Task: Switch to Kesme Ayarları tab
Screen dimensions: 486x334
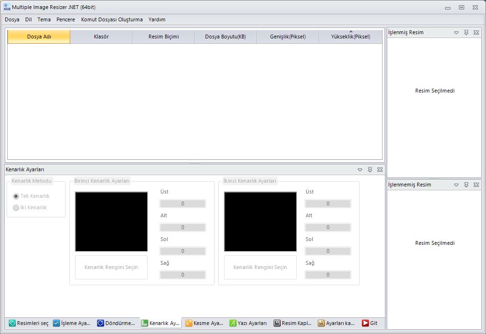Action: click(x=205, y=323)
